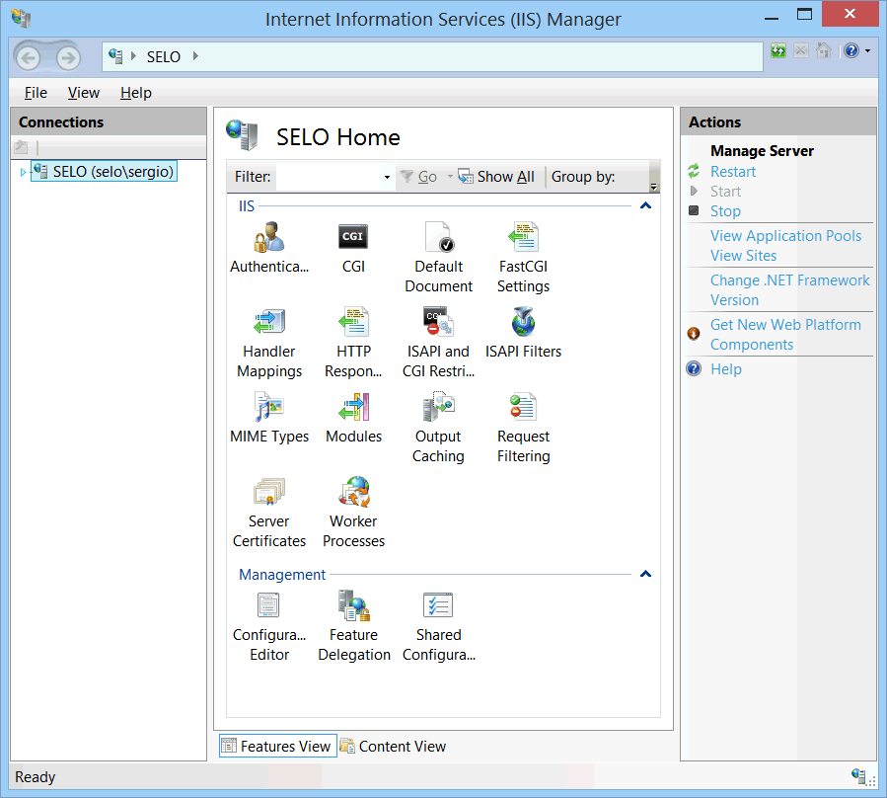Switch to Content View tab
The height and width of the screenshot is (798, 887).
394,746
